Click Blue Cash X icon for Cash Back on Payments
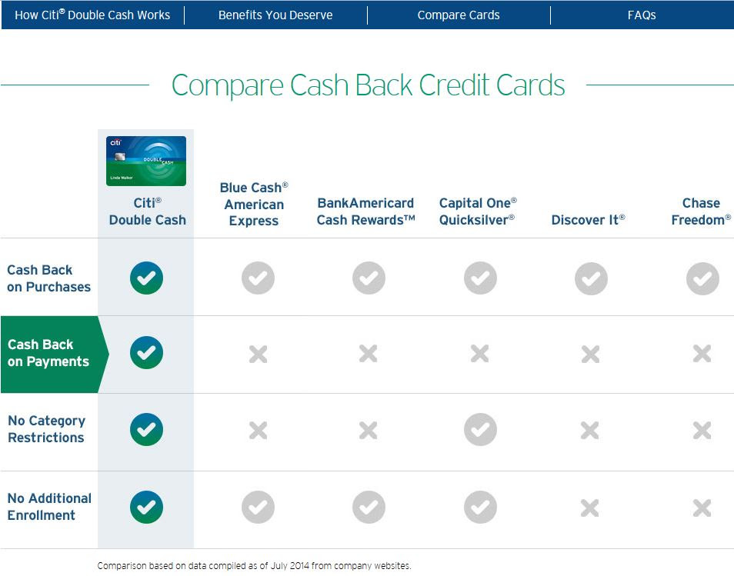The image size is (734, 576). pyautogui.click(x=258, y=355)
